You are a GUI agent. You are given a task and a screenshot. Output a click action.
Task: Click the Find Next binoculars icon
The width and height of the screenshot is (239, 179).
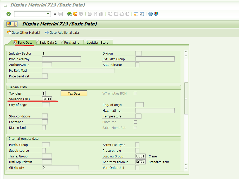tap(101, 14)
